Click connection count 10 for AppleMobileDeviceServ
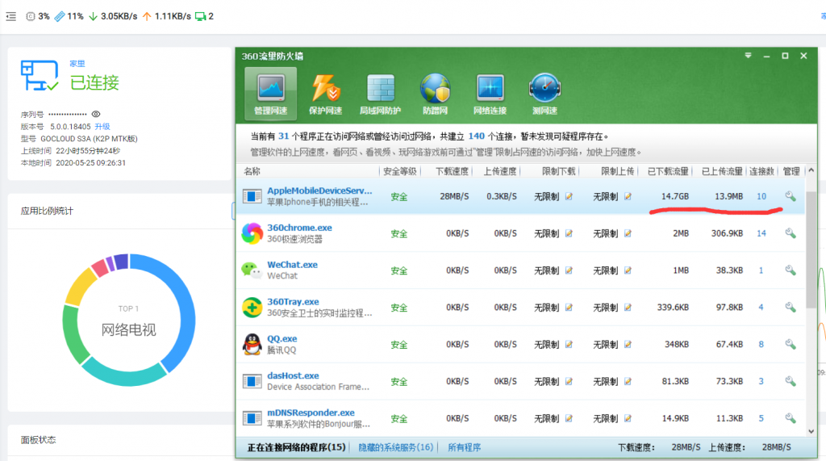 (761, 196)
